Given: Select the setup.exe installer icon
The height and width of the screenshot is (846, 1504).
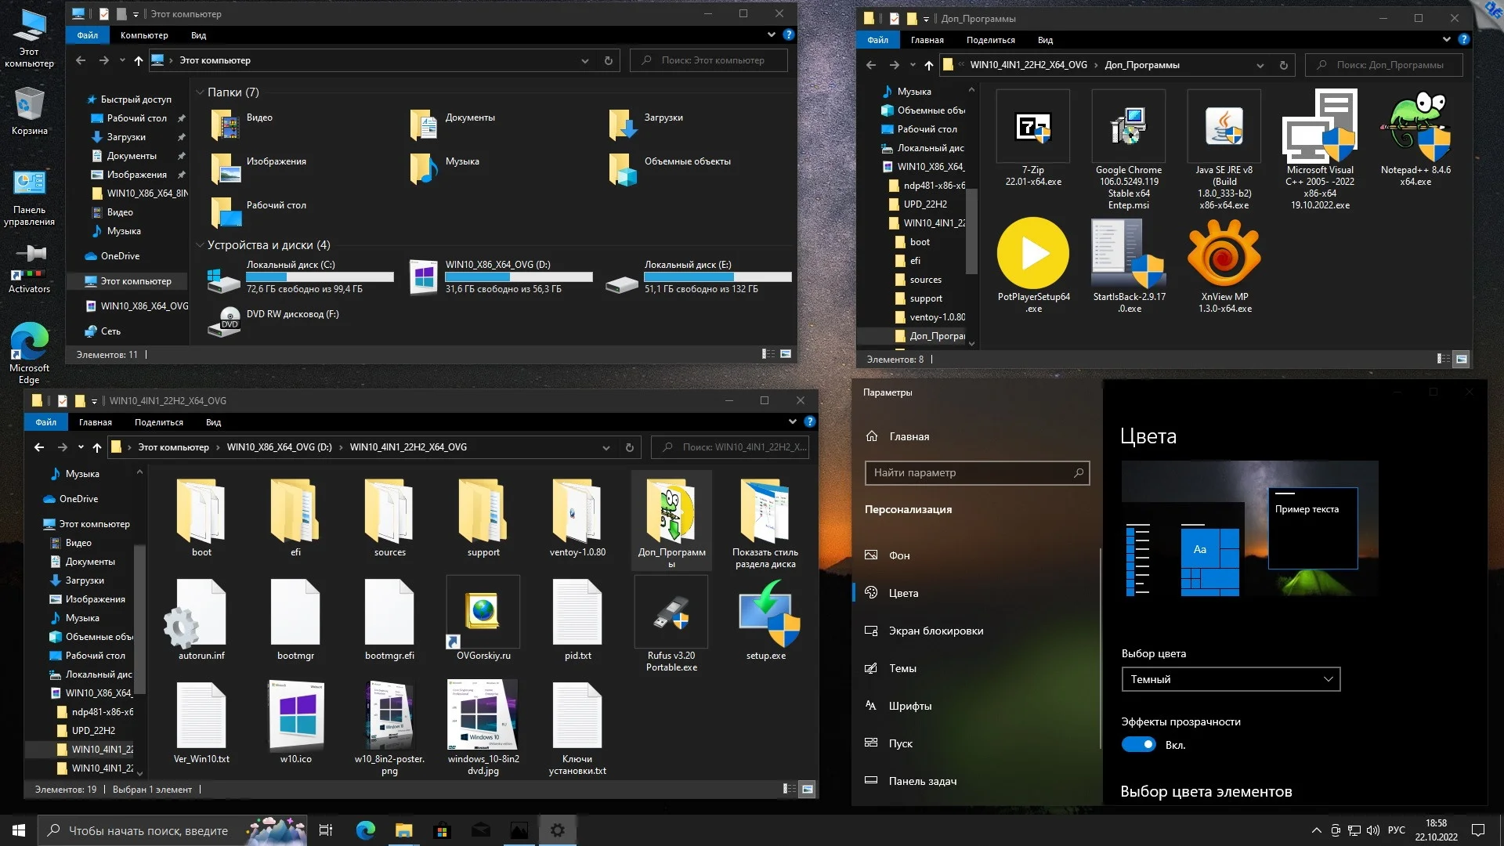Looking at the screenshot, I should (x=765, y=613).
